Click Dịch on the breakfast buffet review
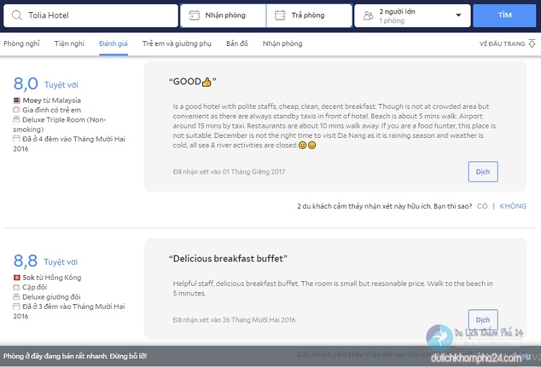The height and width of the screenshot is (367, 541). pos(483,320)
